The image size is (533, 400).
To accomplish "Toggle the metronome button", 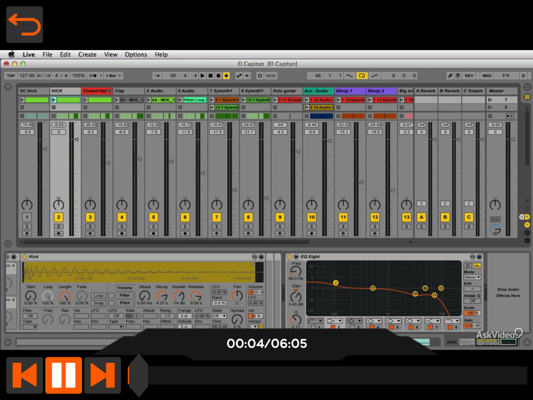I will (93, 76).
